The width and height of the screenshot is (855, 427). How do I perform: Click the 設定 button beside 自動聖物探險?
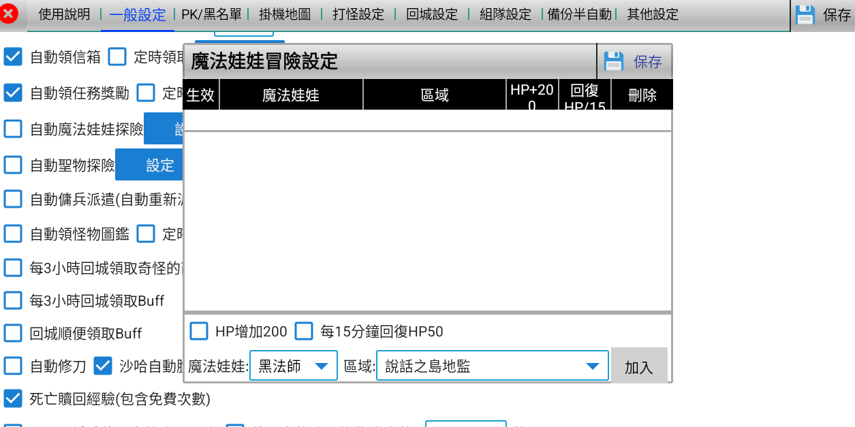[149, 165]
